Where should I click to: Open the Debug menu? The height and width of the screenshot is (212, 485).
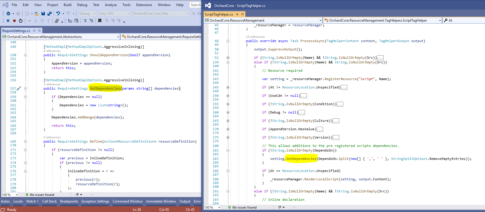(82, 5)
